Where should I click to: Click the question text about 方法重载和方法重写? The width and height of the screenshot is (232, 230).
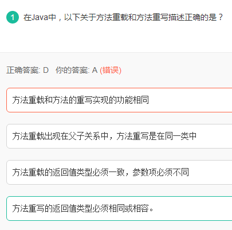[x=123, y=17]
